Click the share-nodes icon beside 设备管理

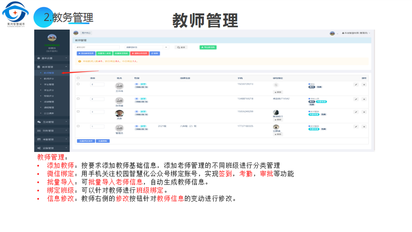pos(39,148)
